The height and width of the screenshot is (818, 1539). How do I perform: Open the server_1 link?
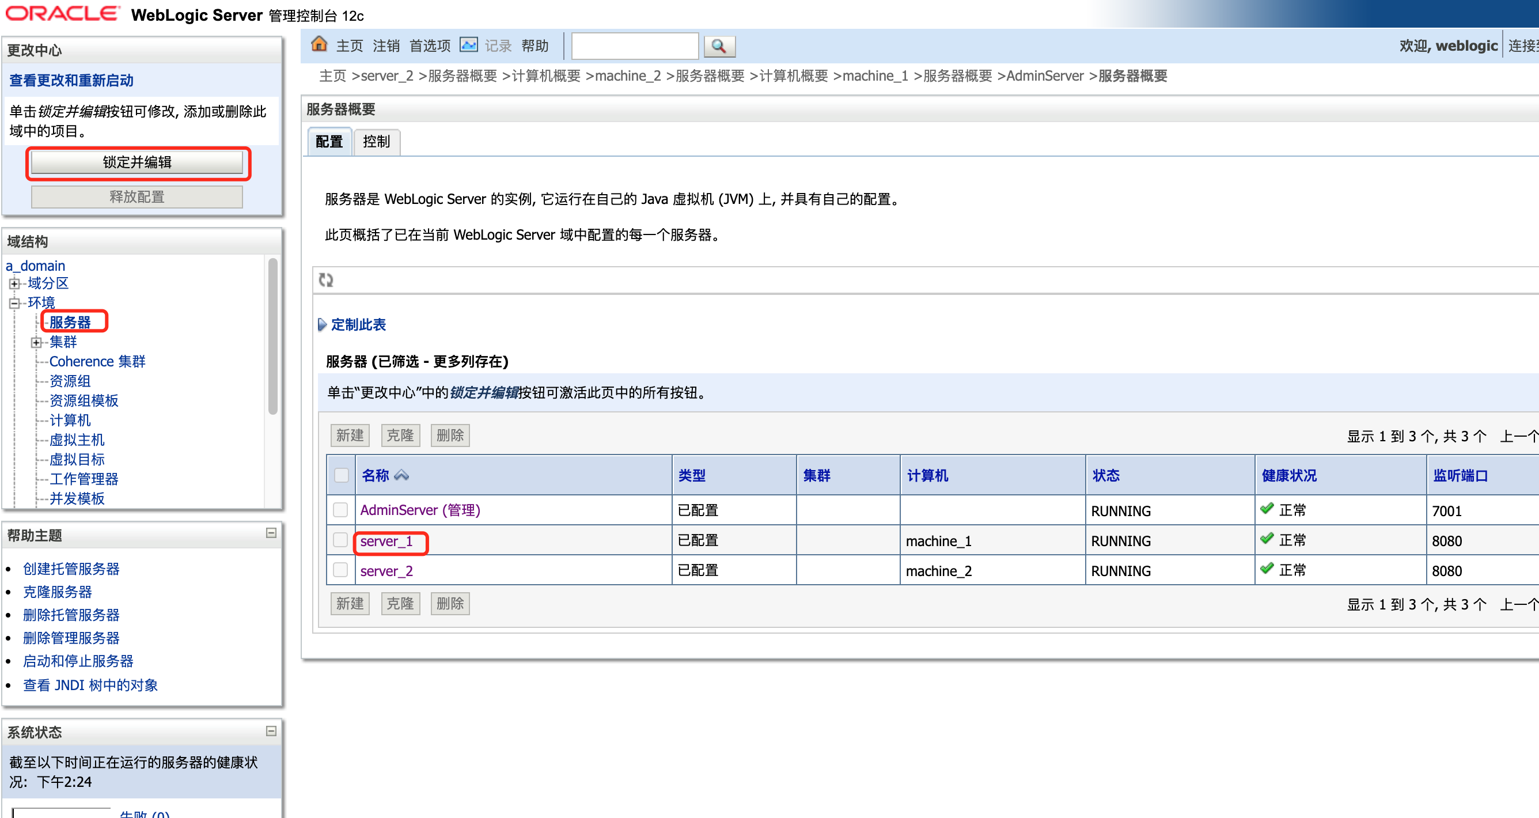386,541
